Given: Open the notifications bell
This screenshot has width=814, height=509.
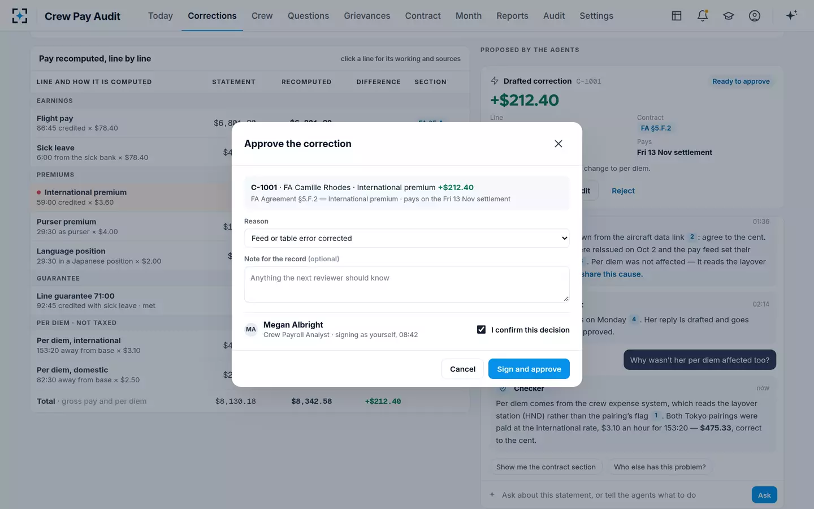Looking at the screenshot, I should 703,16.
